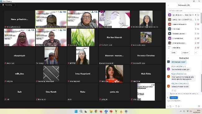Screen dimensions: 202x114
Task: Click the orange avatar beside 'maaf pak' chat message
Action: click(x=168, y=76)
